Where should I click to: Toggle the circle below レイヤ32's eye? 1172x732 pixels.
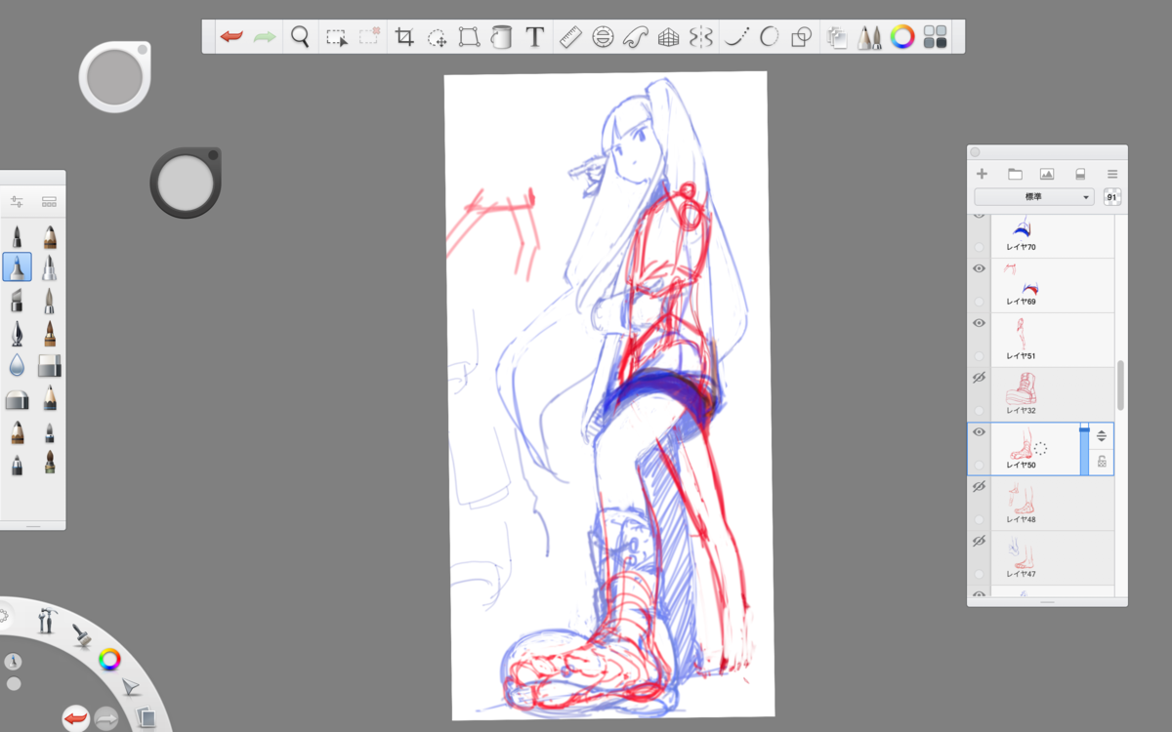click(x=980, y=411)
